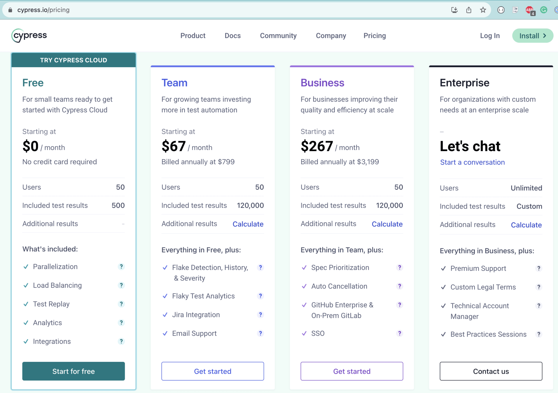Click the Log In link
The image size is (558, 393).
(x=490, y=36)
